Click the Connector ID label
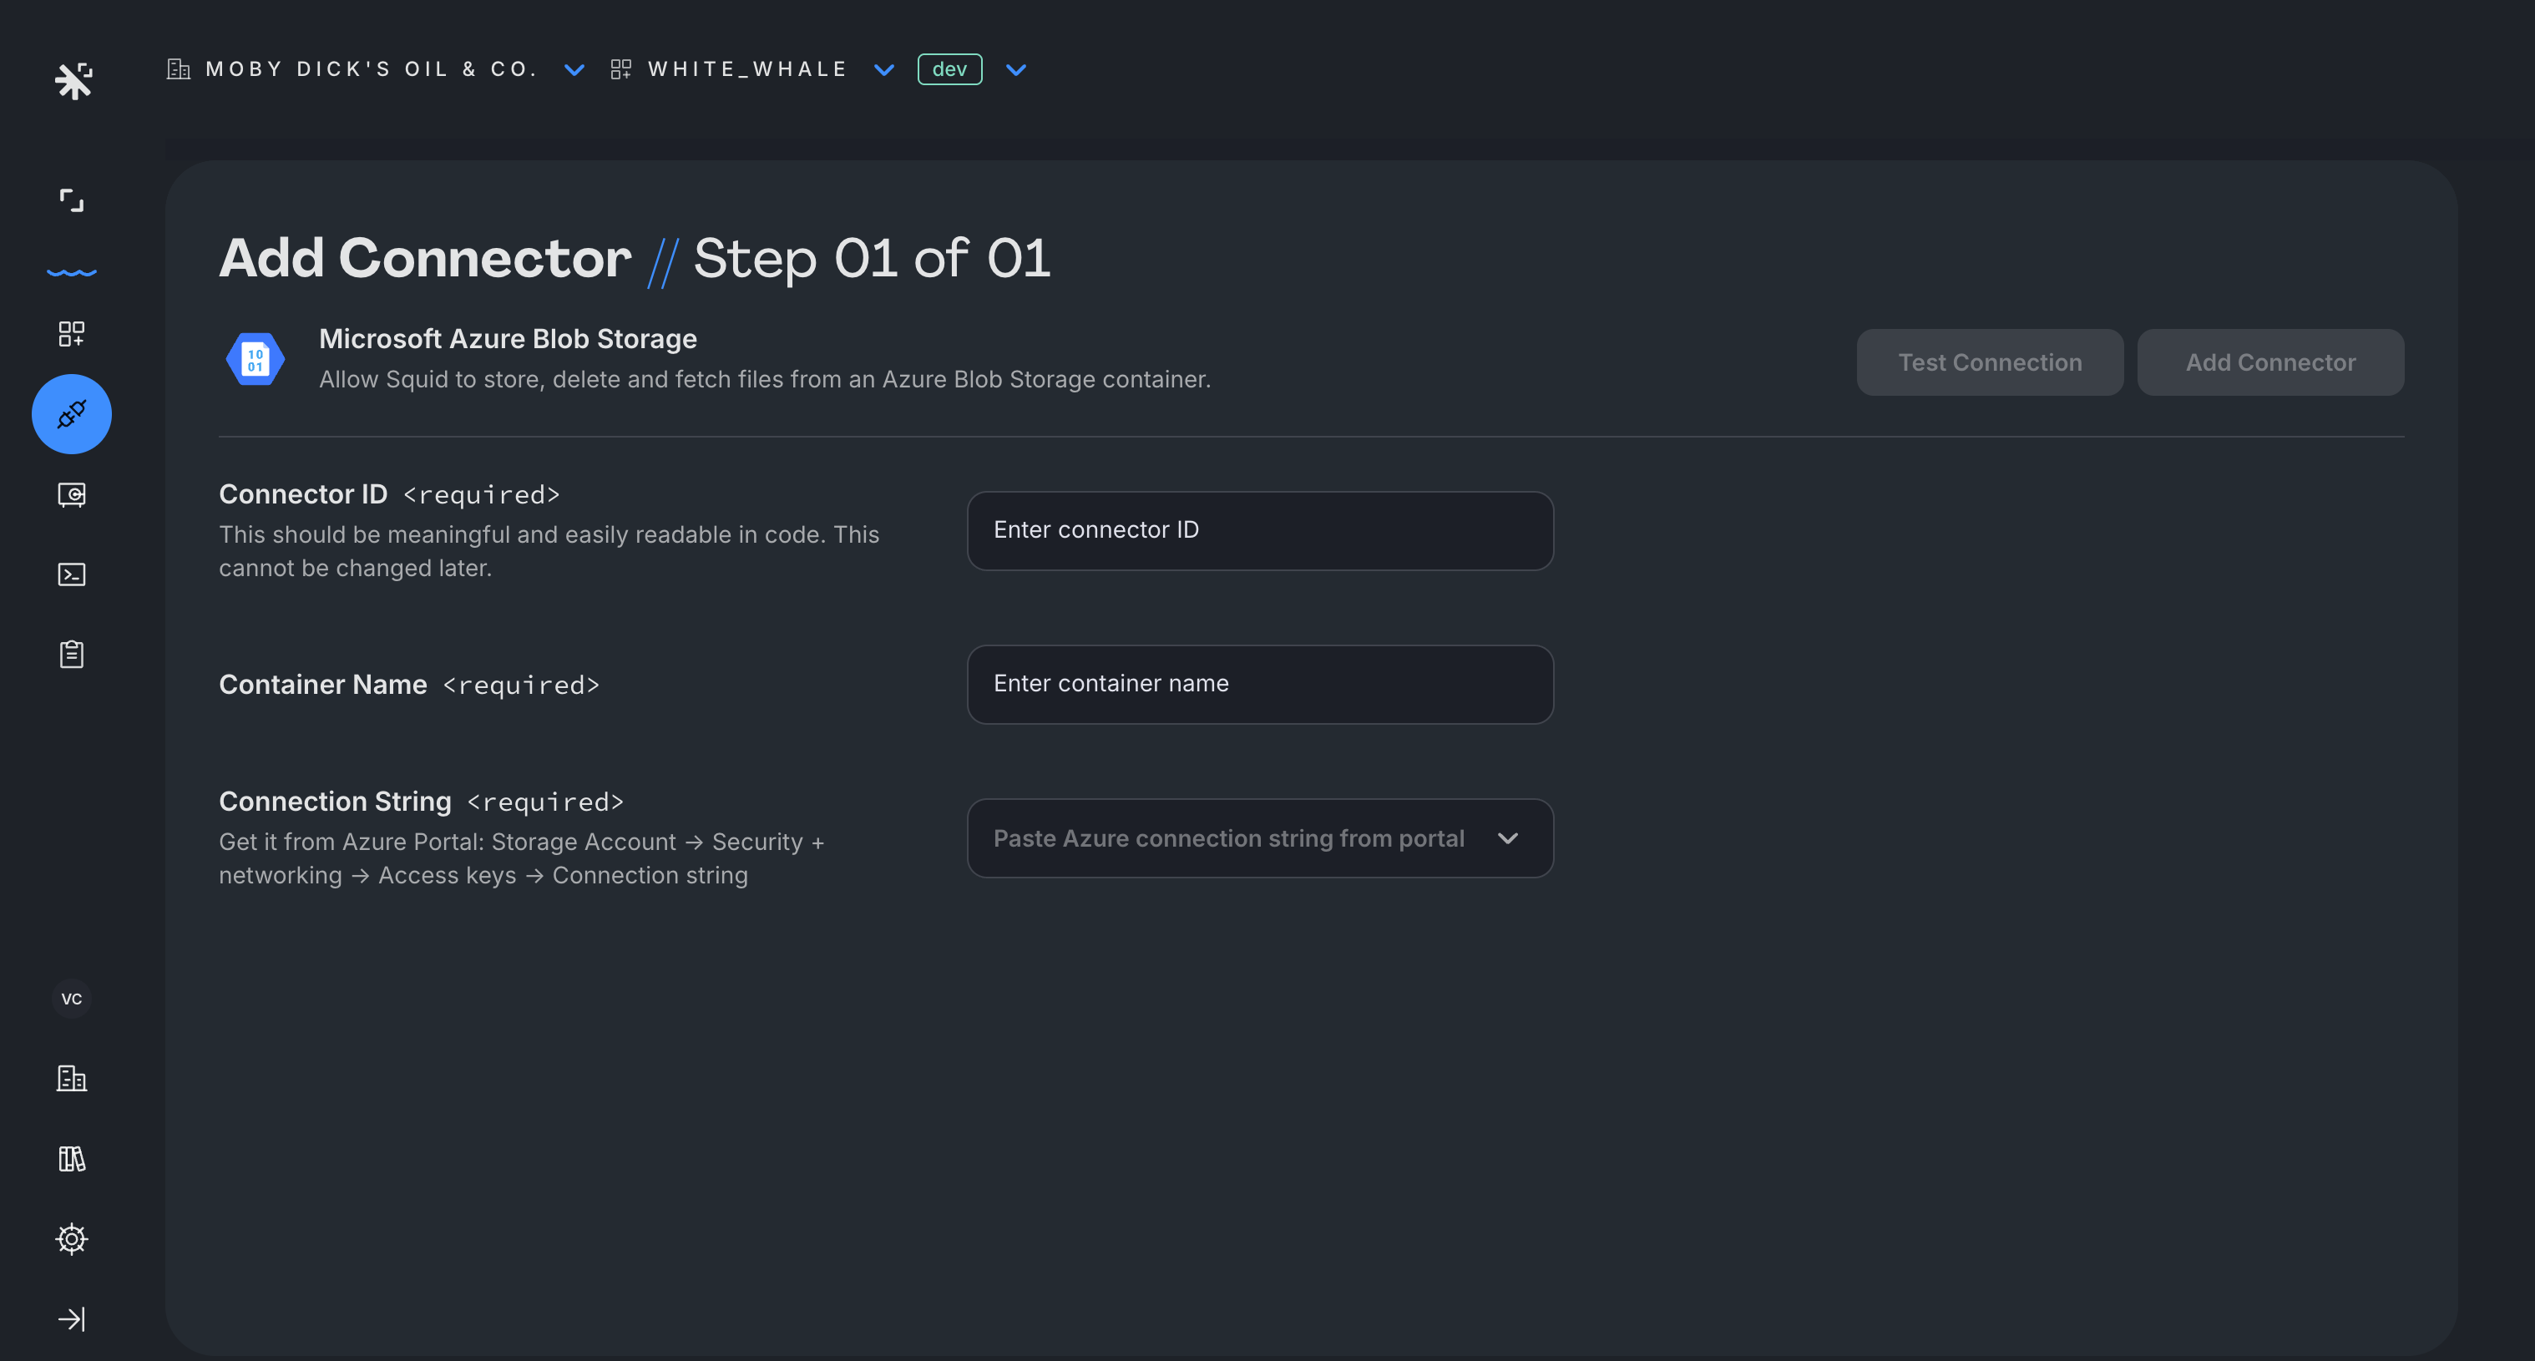The width and height of the screenshot is (2535, 1361). pos(303,494)
